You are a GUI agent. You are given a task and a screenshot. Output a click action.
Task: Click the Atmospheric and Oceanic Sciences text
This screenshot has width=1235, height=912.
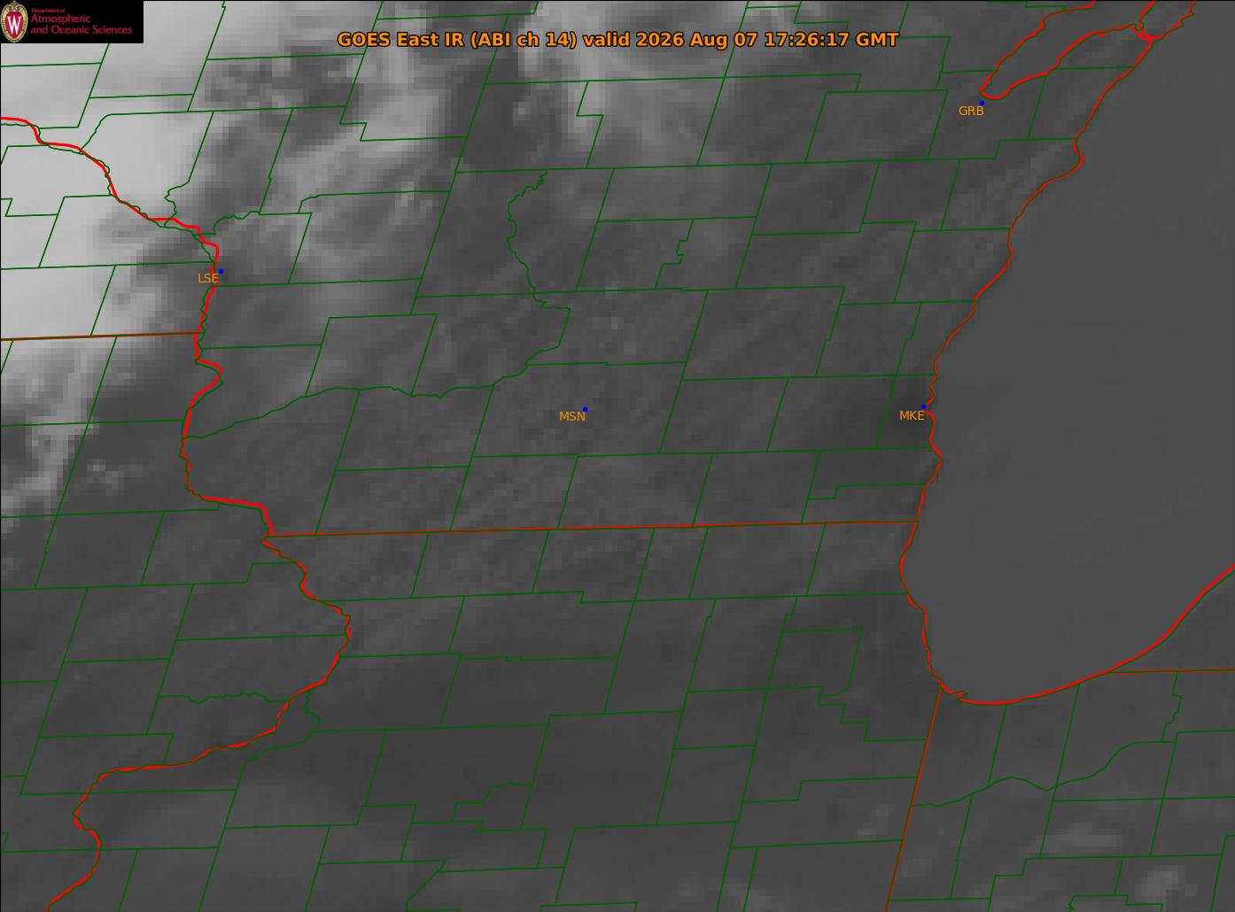point(82,25)
